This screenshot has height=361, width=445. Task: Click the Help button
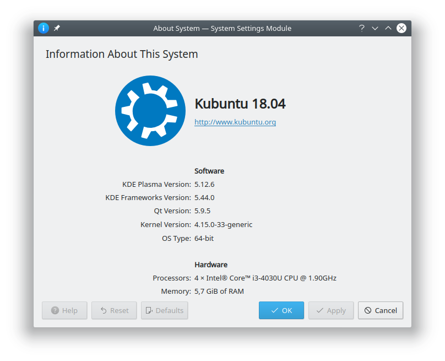tap(64, 310)
